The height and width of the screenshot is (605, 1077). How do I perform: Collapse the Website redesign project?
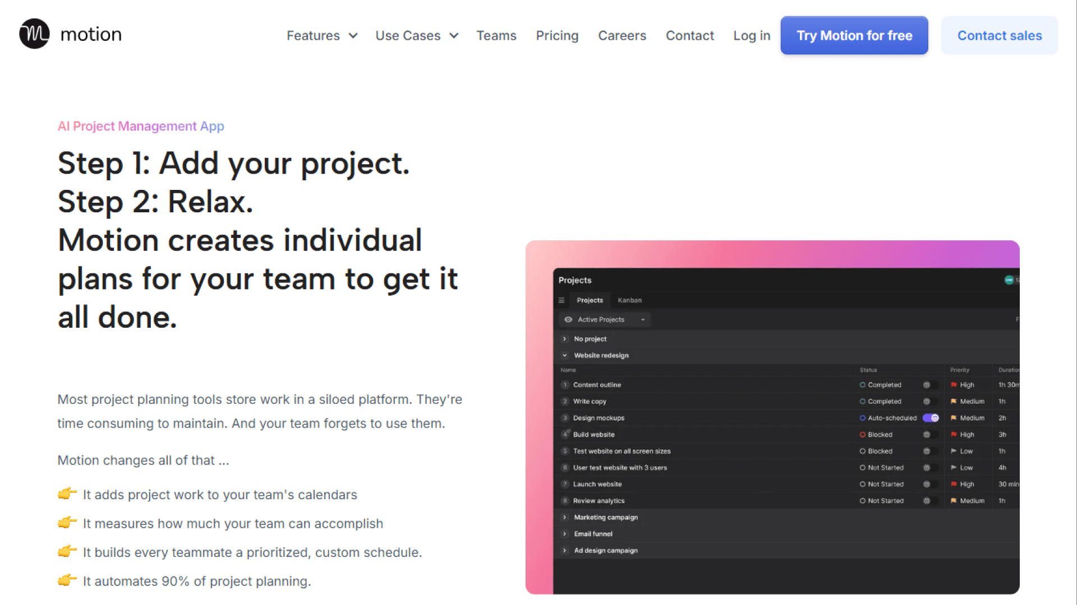pos(565,355)
